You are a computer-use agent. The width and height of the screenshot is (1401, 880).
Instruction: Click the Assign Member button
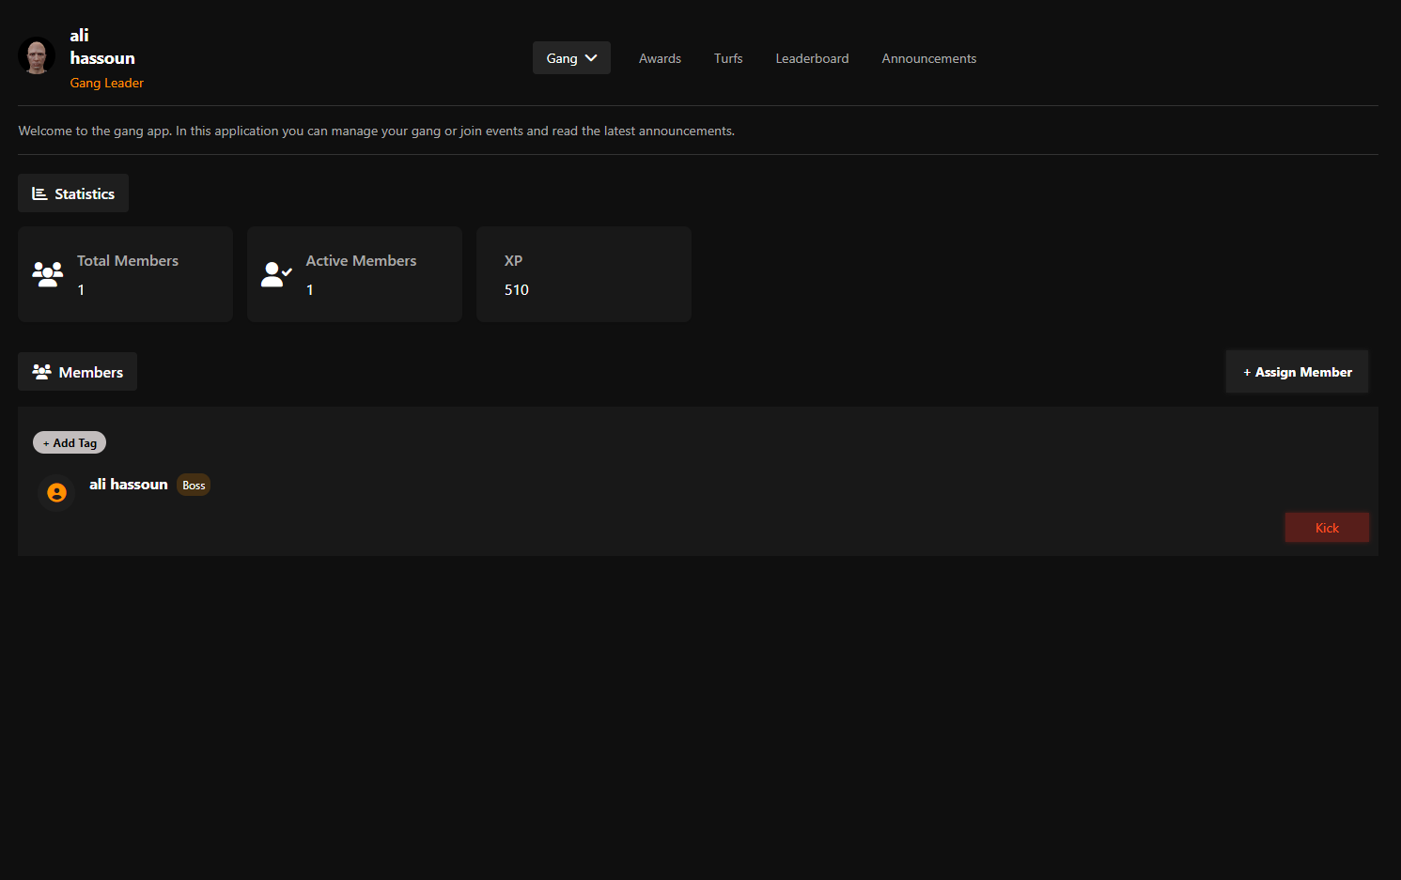point(1297,372)
